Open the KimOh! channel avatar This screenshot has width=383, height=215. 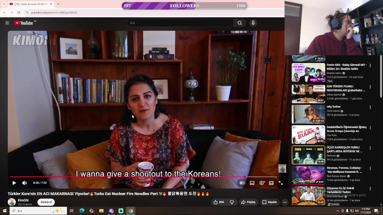click(x=12, y=202)
